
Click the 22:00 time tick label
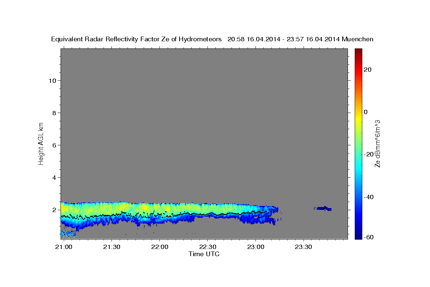click(x=159, y=247)
